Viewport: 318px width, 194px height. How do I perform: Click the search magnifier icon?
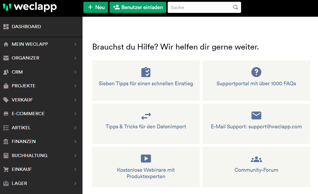235,7
